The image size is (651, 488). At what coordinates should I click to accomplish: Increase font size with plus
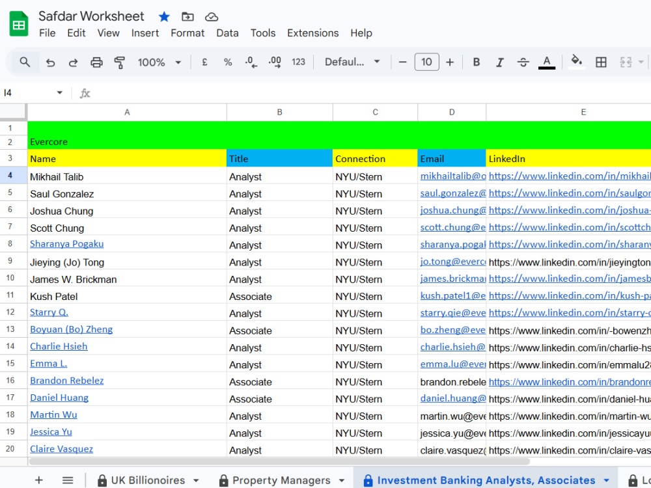pyautogui.click(x=450, y=62)
